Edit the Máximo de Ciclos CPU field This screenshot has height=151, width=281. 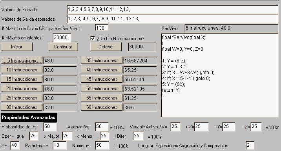point(102,28)
